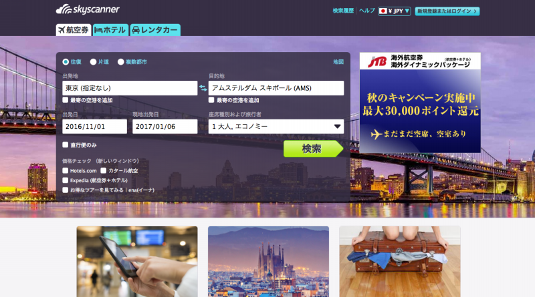The width and height of the screenshot is (535, 297).
Task: Select the 片道 one-way option
Action: click(94, 62)
